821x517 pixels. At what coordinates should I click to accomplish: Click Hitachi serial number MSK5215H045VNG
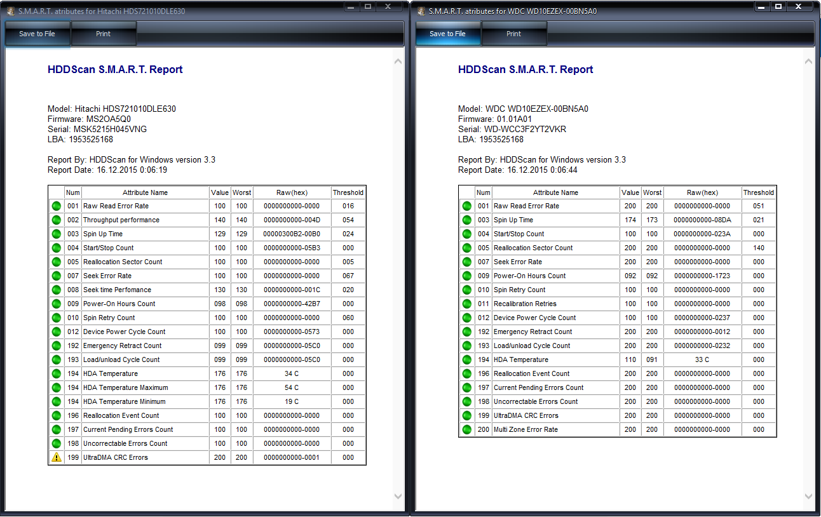click(x=111, y=129)
